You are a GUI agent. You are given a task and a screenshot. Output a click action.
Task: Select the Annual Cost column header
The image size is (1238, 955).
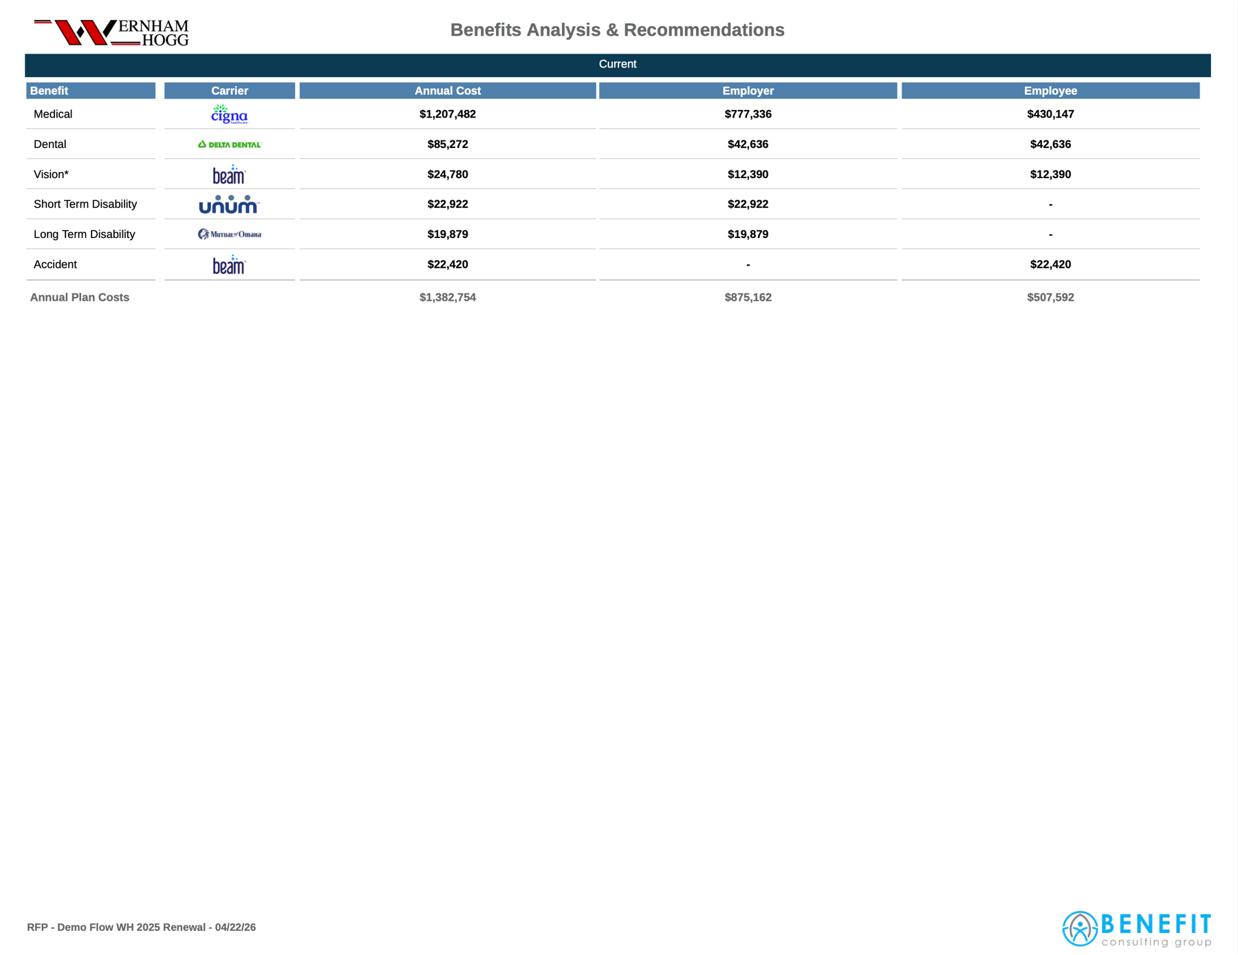[448, 91]
